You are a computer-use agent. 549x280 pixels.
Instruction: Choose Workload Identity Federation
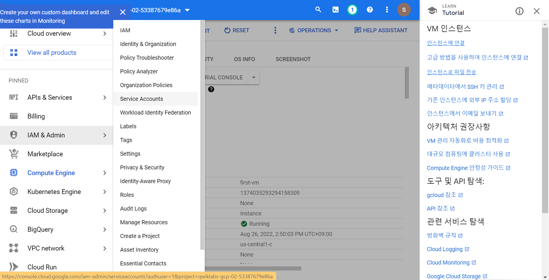pyautogui.click(x=156, y=112)
